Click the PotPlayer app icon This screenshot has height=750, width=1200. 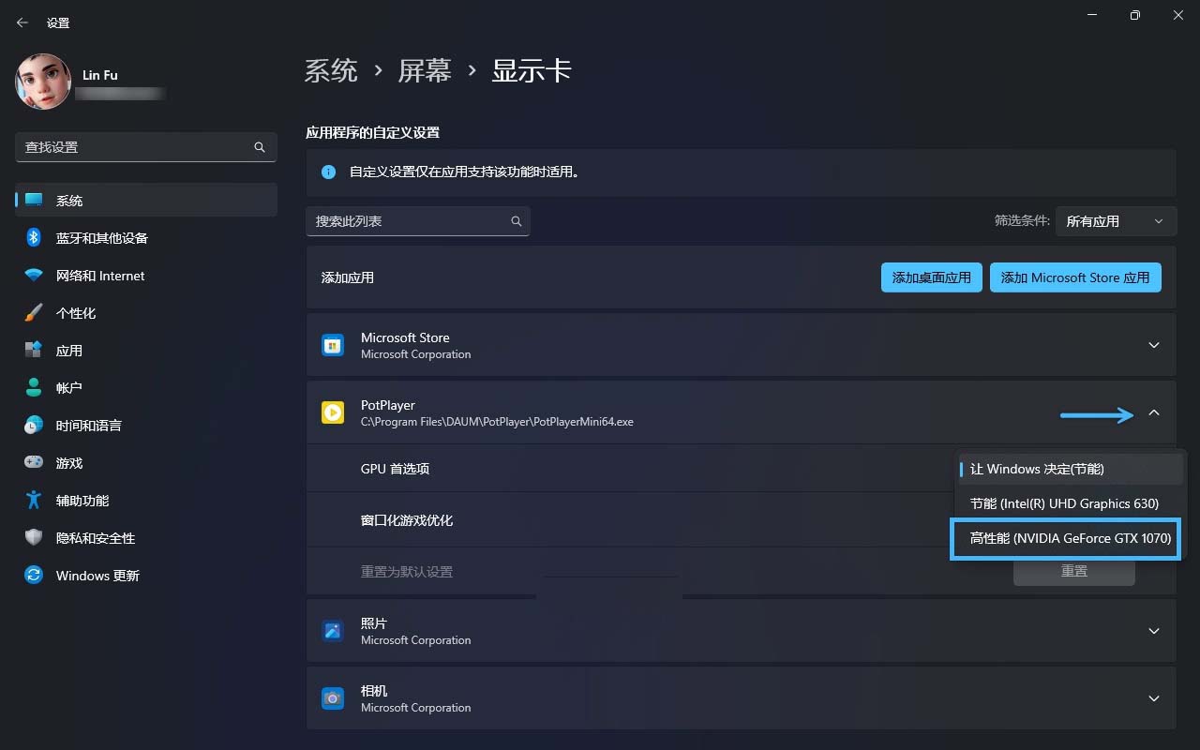(x=333, y=412)
